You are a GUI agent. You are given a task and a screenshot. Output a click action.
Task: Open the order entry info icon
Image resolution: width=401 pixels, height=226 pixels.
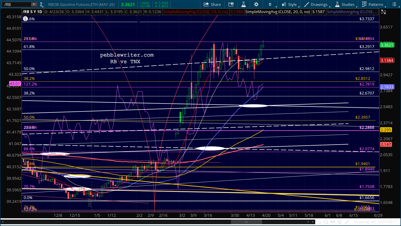click(x=231, y=4)
